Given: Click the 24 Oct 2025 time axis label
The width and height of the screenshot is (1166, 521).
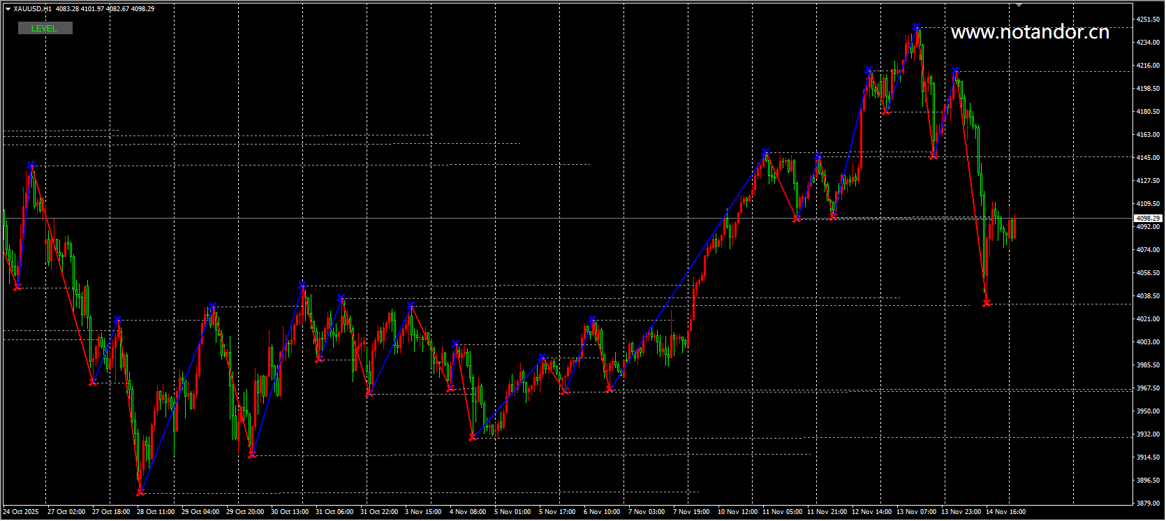Looking at the screenshot, I should 21,512.
